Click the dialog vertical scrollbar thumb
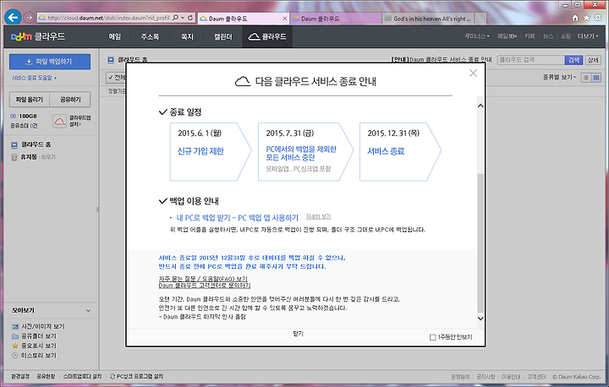Screen dimensions: 609x387 pos(480,243)
